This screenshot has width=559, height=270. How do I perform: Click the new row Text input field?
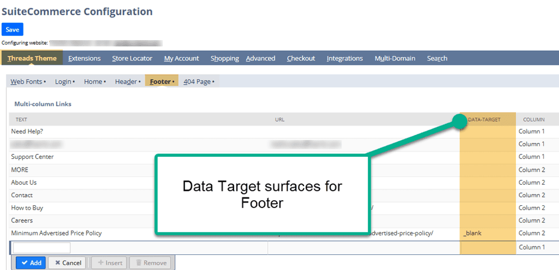tap(42, 248)
